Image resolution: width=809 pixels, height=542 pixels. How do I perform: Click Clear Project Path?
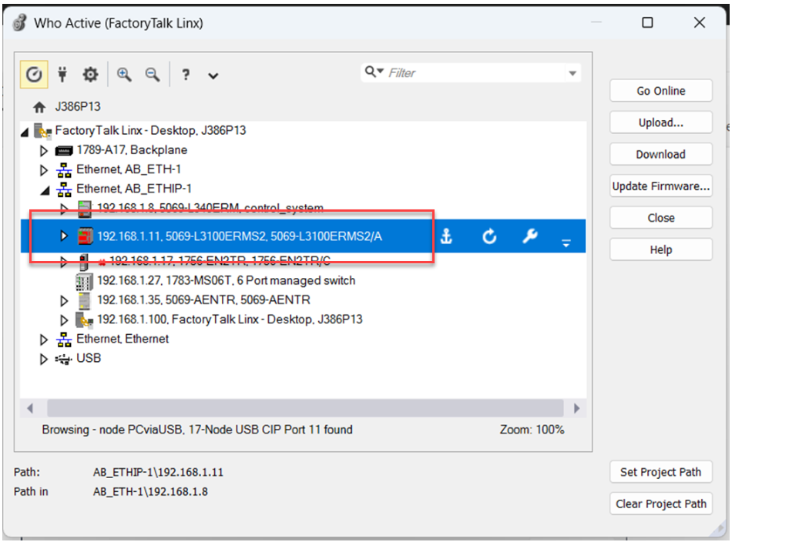[x=660, y=504]
